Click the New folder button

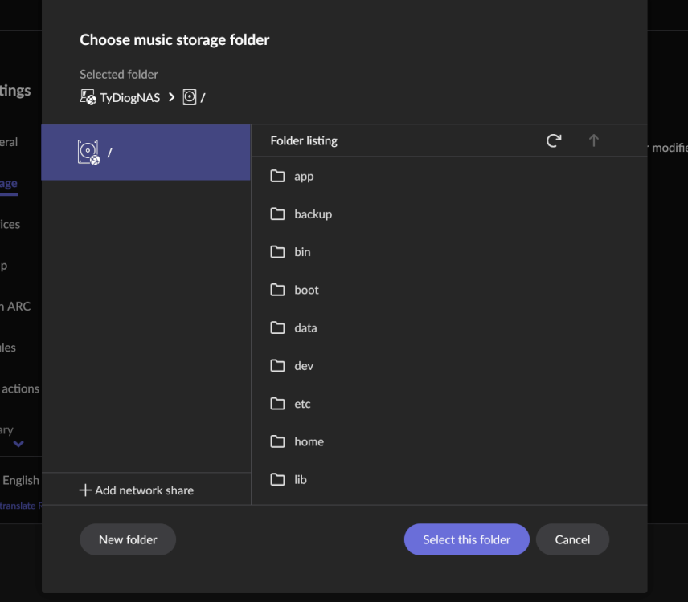[128, 539]
